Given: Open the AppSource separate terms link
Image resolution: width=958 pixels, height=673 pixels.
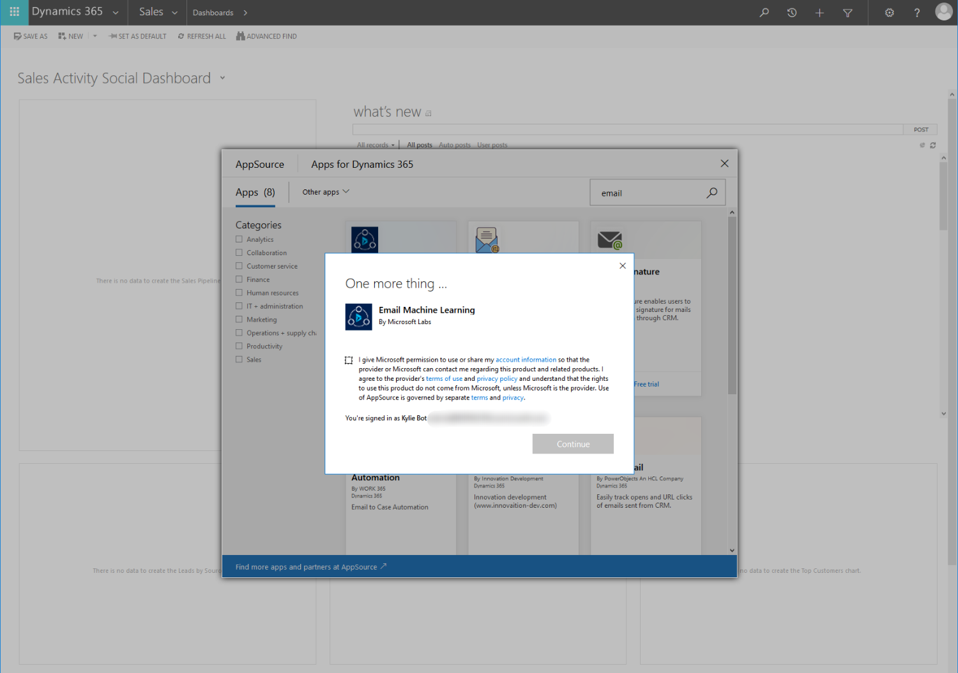Looking at the screenshot, I should 480,398.
